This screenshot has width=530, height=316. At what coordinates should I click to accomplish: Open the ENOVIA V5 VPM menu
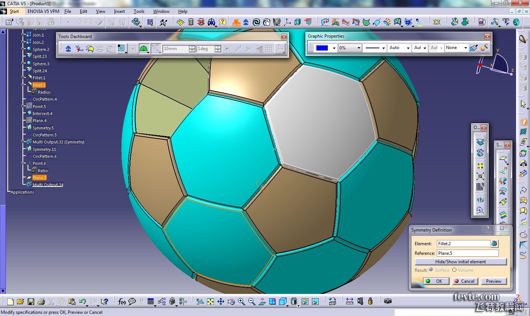tap(43, 11)
